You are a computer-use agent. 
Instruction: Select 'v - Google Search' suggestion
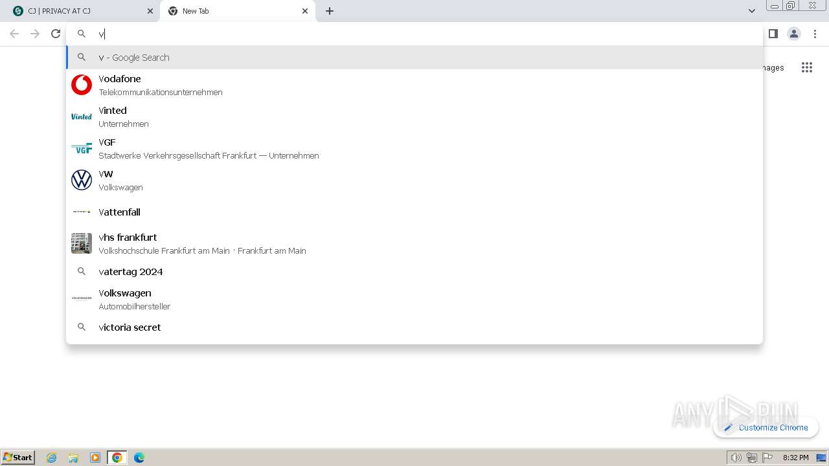click(x=414, y=57)
